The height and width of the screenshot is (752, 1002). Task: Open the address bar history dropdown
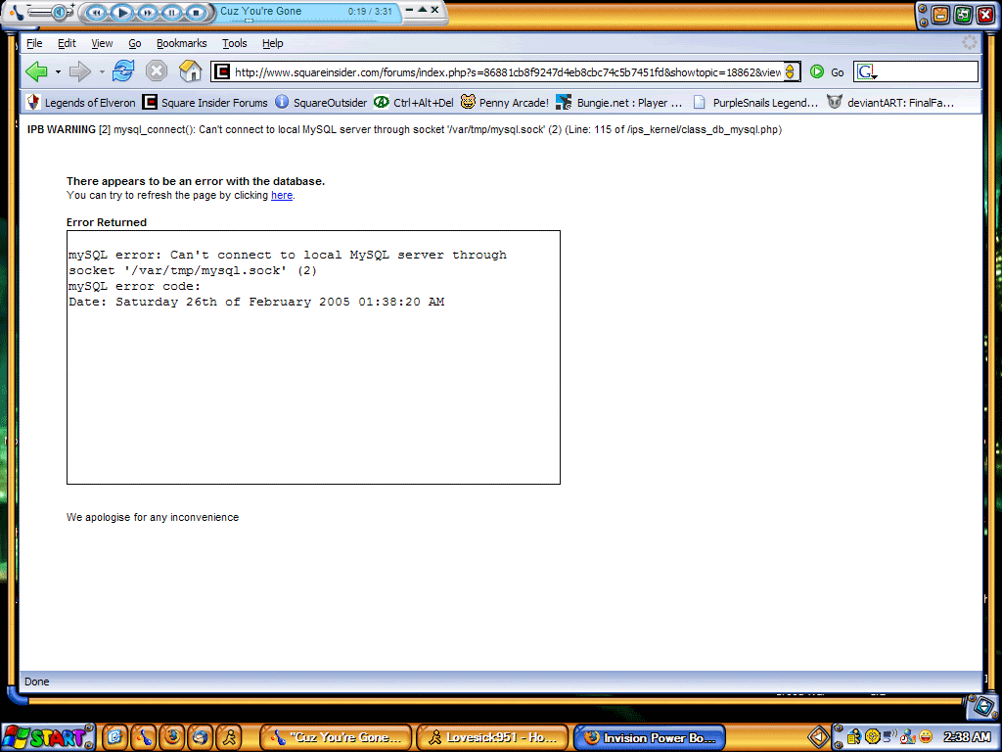pos(791,71)
